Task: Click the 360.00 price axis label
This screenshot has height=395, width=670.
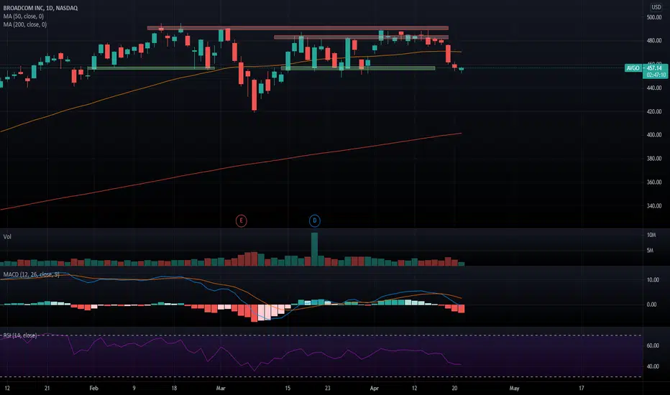Action: coord(654,182)
